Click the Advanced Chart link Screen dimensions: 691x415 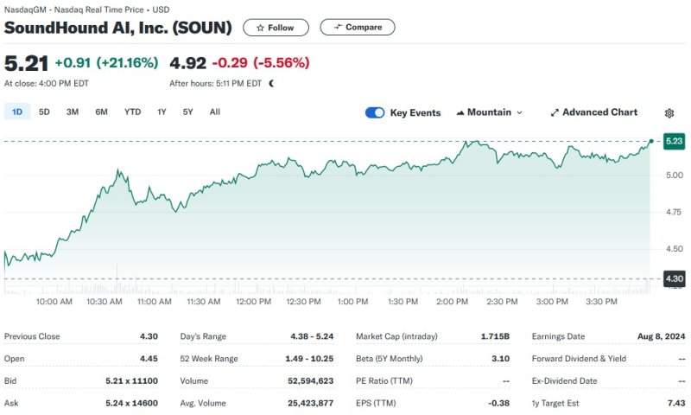tap(599, 112)
